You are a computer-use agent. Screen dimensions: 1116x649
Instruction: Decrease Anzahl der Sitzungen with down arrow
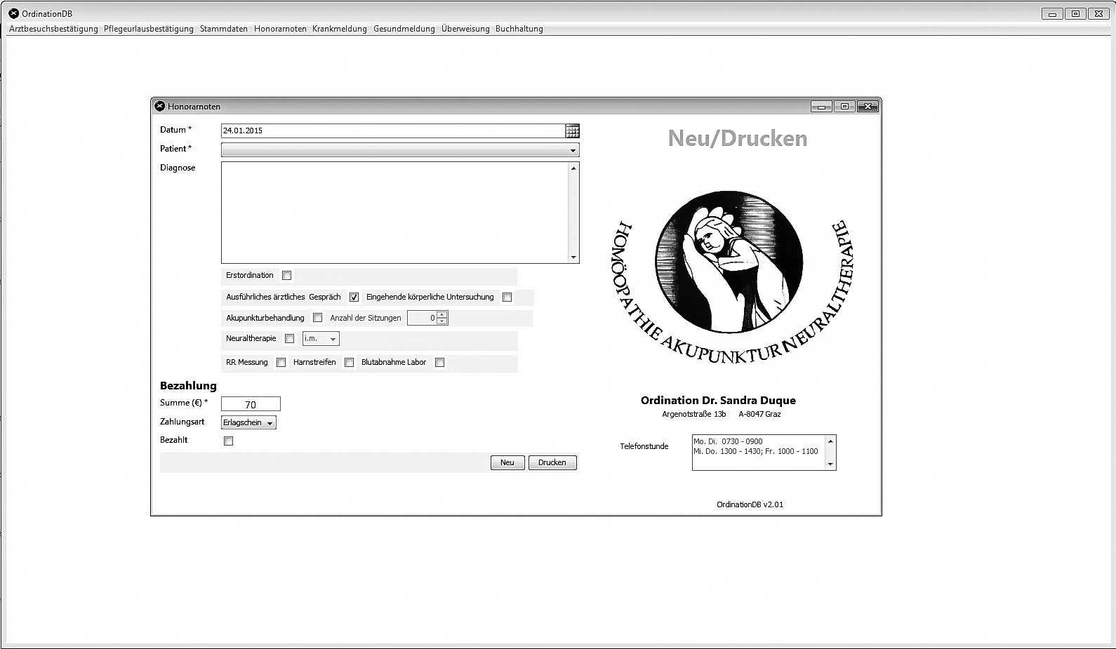click(x=442, y=321)
